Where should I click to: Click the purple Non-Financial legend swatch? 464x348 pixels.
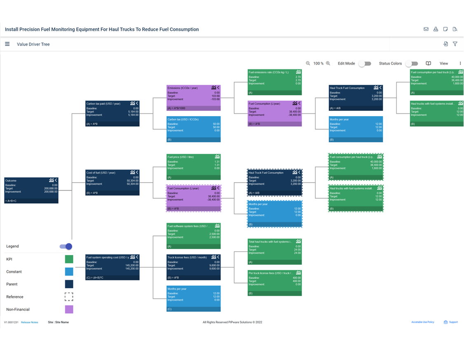click(x=69, y=309)
